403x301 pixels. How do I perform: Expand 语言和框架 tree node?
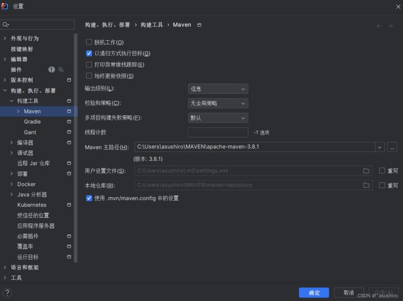pos(5,267)
